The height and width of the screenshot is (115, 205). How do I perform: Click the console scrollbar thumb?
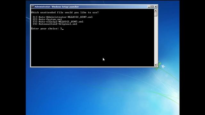[156, 14]
